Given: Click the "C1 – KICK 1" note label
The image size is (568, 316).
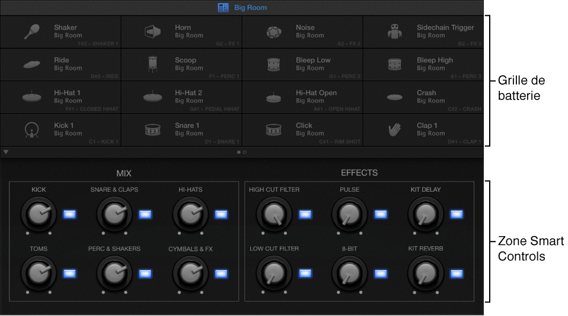Looking at the screenshot, I should point(104,142).
